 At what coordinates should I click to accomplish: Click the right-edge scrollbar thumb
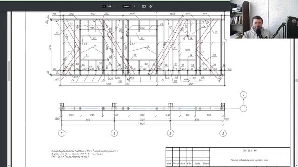click(x=297, y=80)
